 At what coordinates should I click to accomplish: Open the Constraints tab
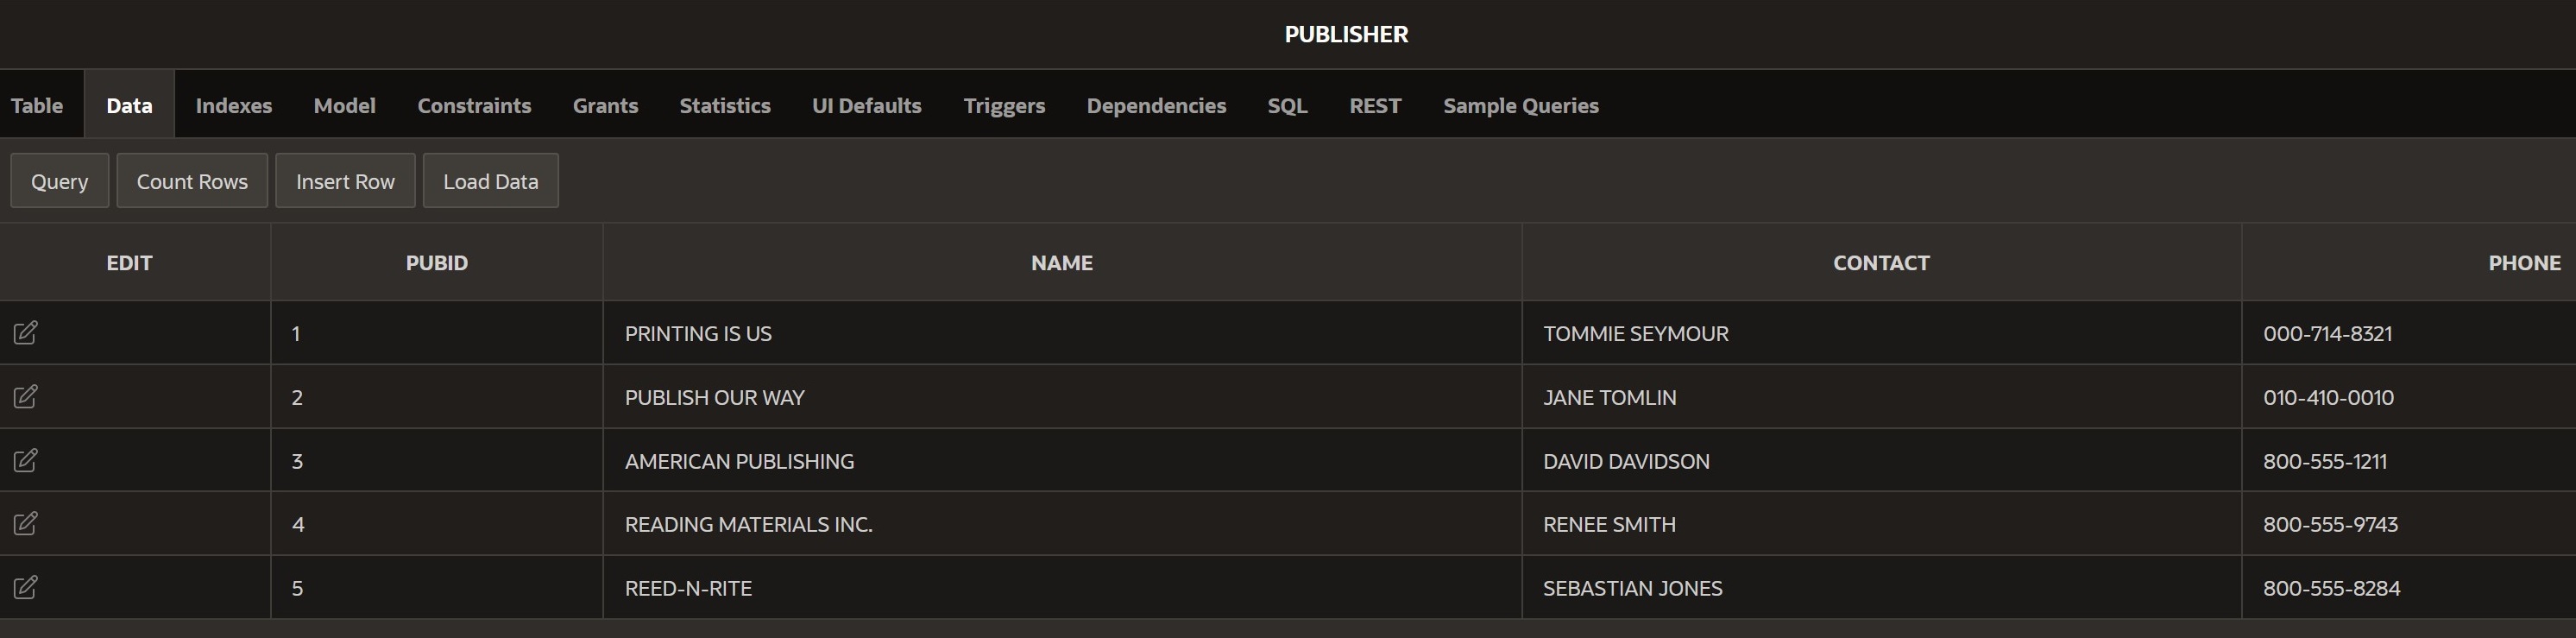(474, 105)
